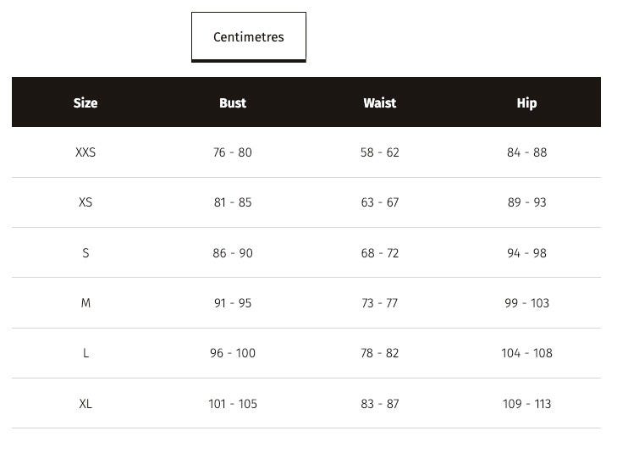
Task: Click waist value 63 - 67
Action: coord(380,202)
